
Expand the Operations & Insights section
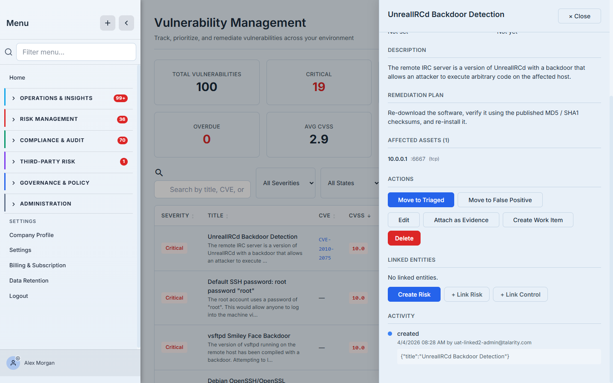coord(69,98)
